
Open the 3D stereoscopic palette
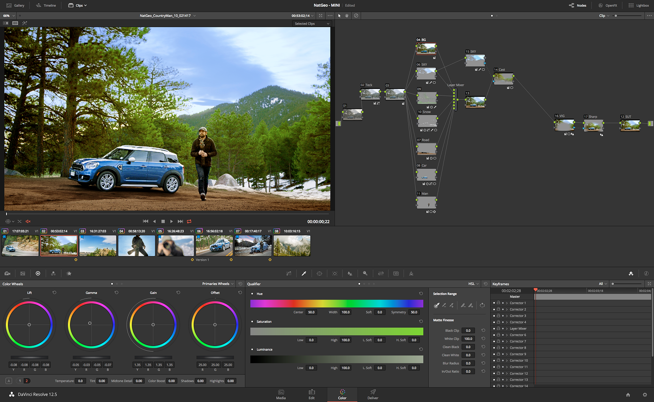coord(396,274)
